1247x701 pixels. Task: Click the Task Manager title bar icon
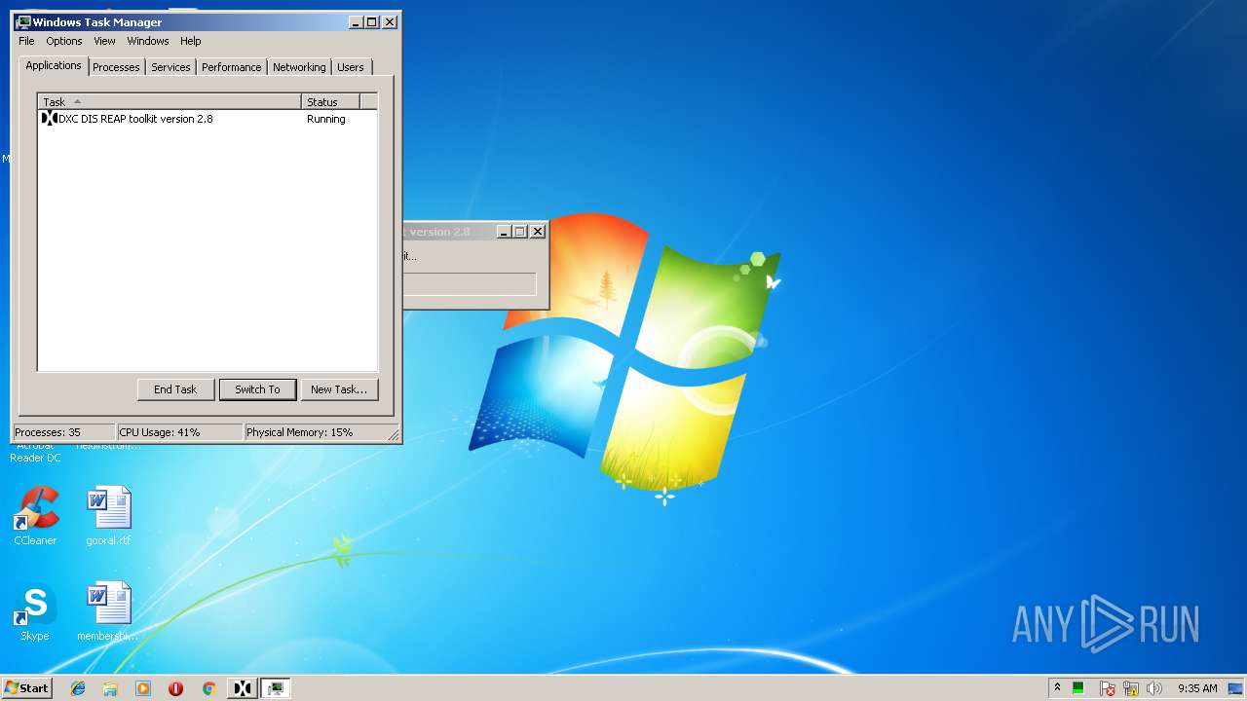pos(23,21)
